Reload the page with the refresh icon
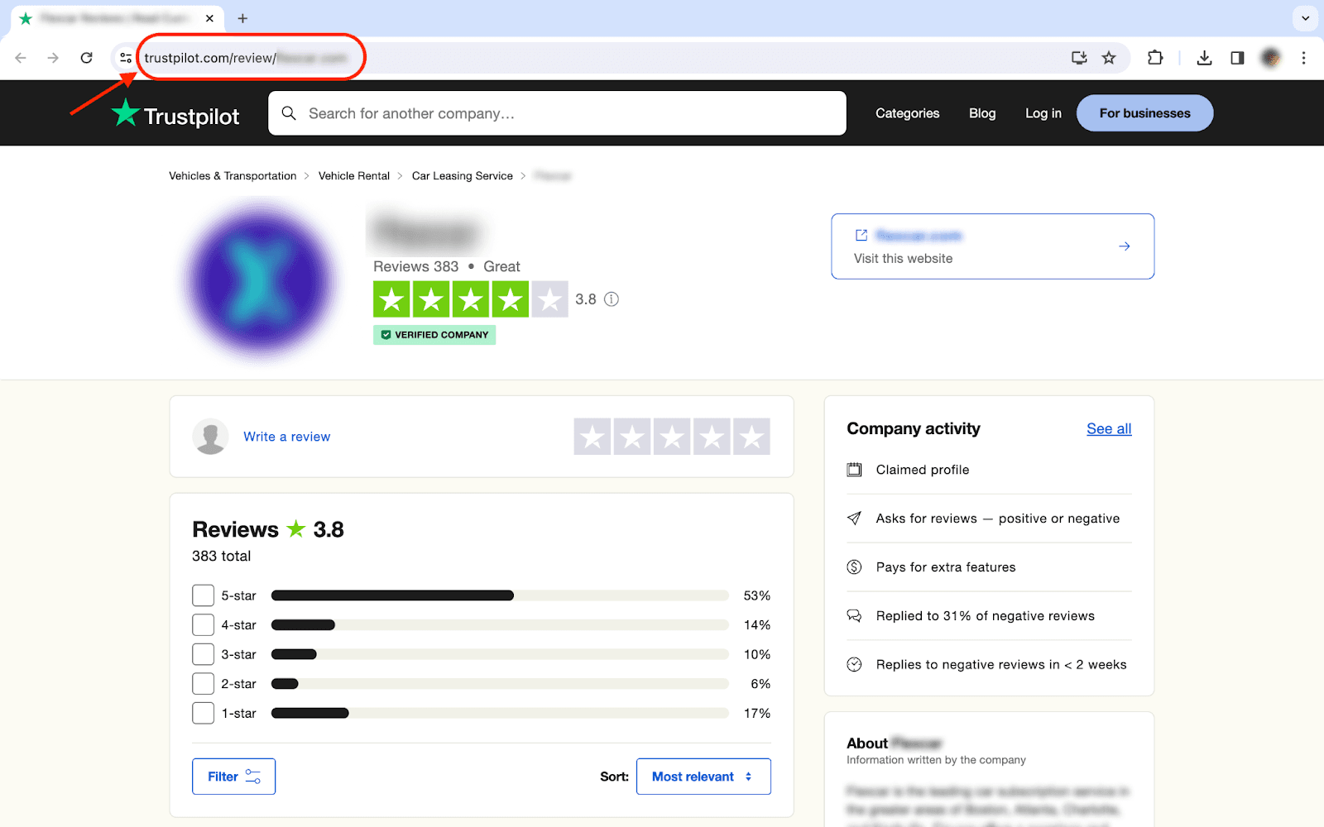This screenshot has height=827, width=1324. click(x=86, y=58)
